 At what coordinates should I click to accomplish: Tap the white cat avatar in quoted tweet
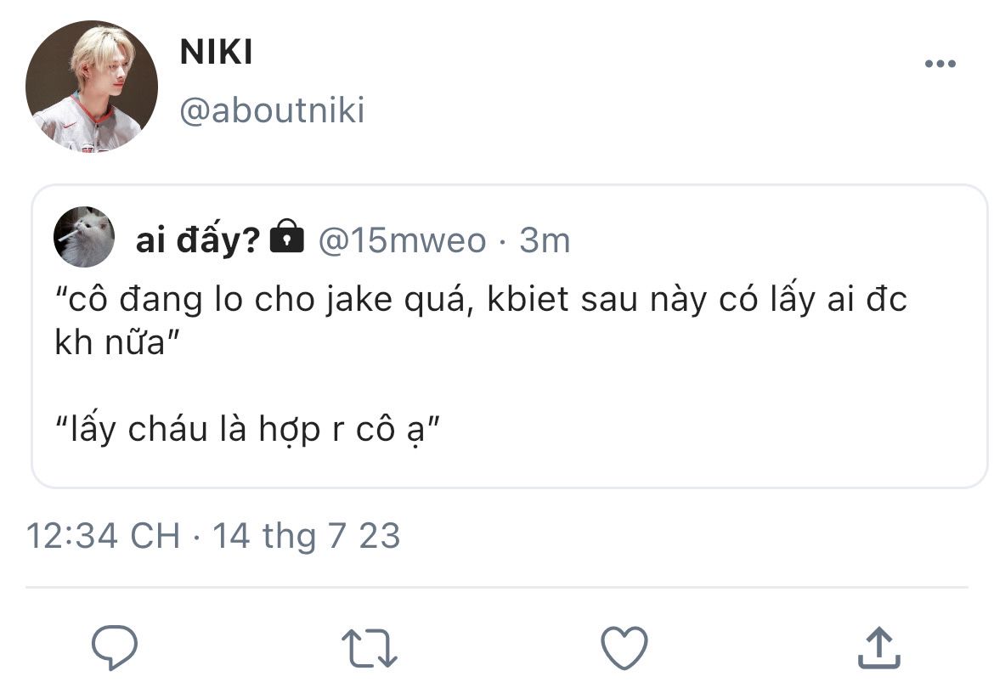point(84,237)
